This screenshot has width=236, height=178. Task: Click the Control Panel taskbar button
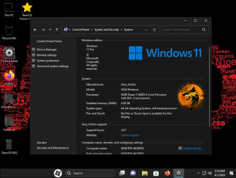tap(178, 173)
